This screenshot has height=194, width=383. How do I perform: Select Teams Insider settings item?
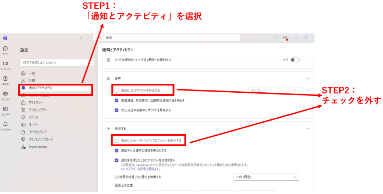pyautogui.click(x=38, y=147)
